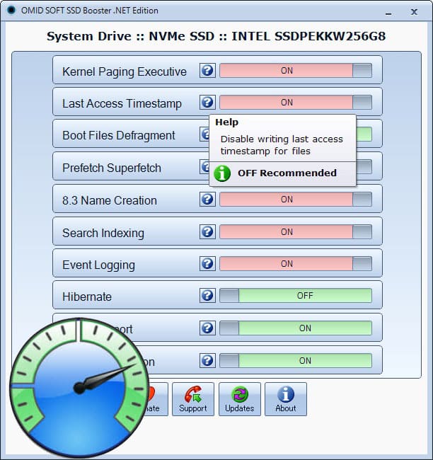
Task: Click the 'Search Indexing' label
Action: [103, 234]
